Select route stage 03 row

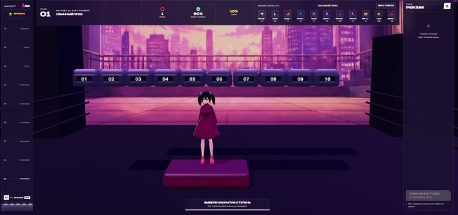point(17,160)
